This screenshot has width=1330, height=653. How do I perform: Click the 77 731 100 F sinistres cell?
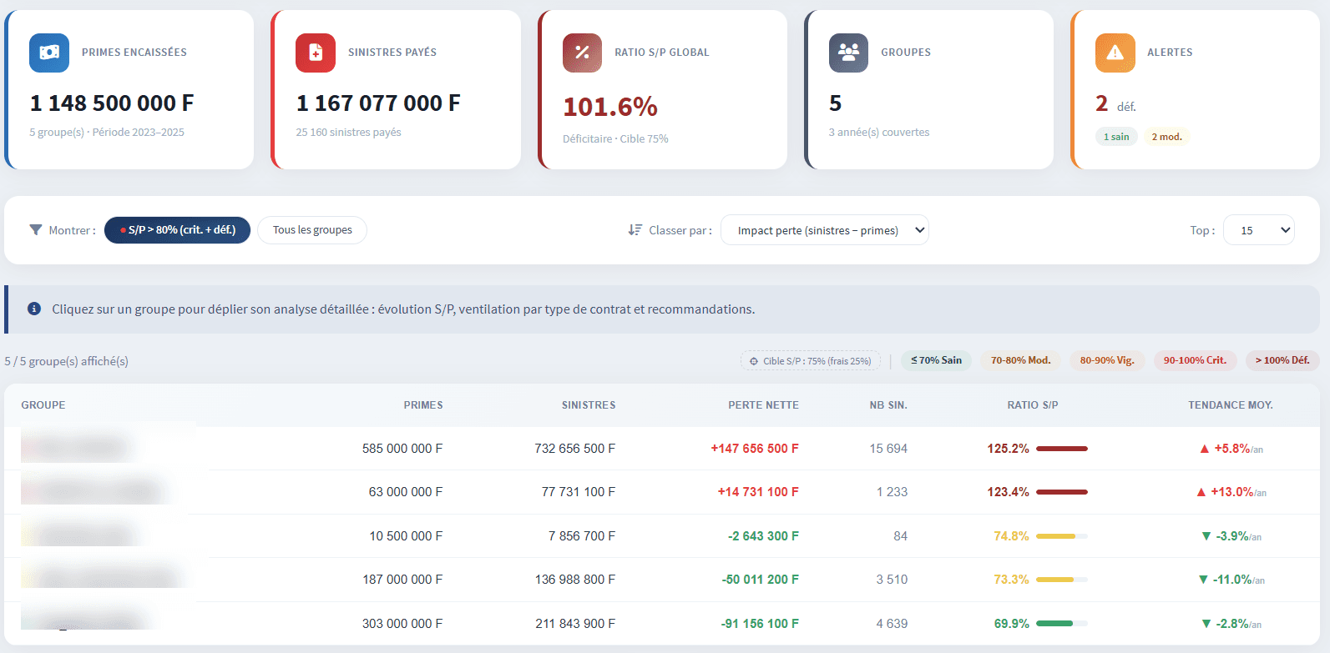click(579, 492)
